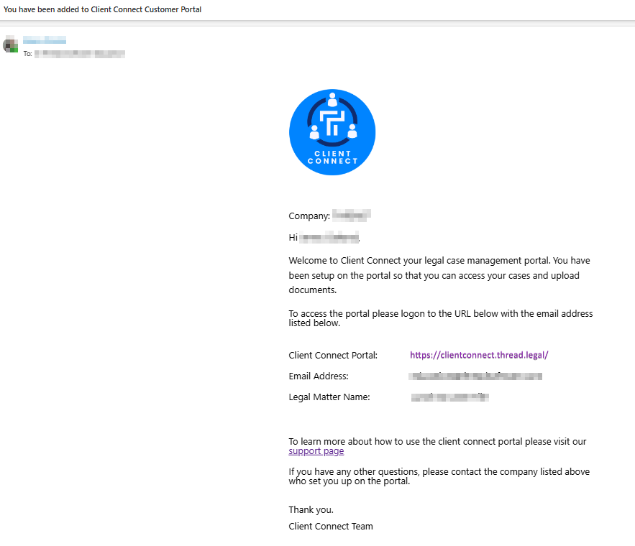Click the 'To access the portal' paragraph

pos(441,318)
